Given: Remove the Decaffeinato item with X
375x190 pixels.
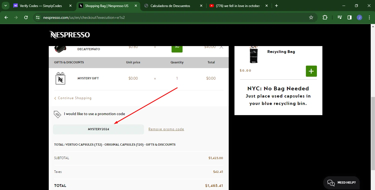Looking at the screenshot, I should click(x=221, y=47).
